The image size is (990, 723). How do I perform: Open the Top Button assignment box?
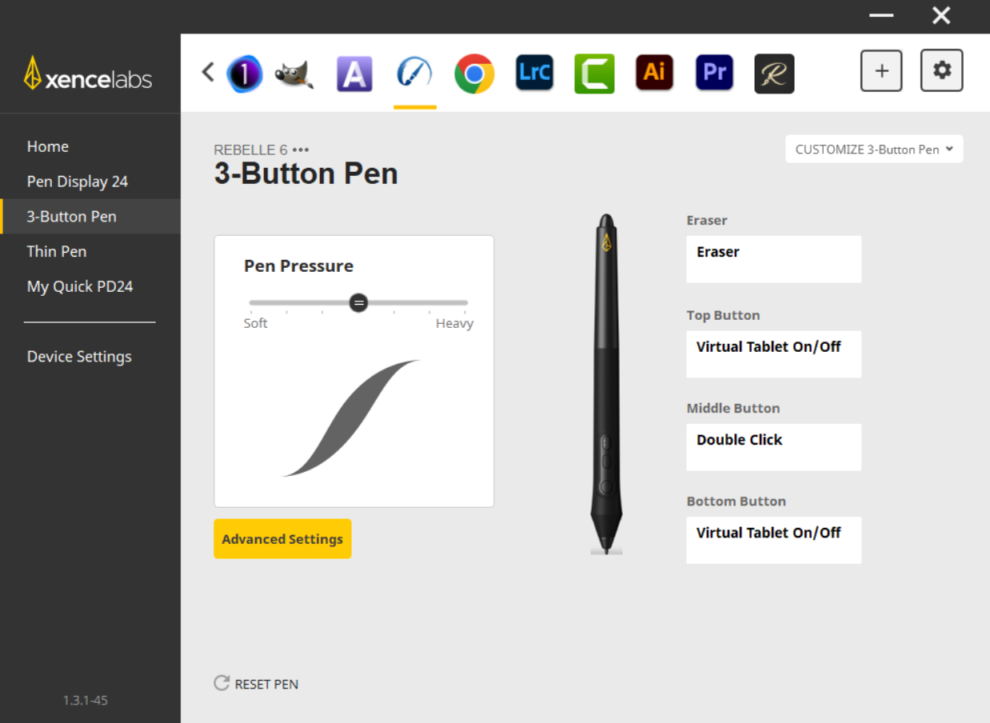[x=773, y=354]
